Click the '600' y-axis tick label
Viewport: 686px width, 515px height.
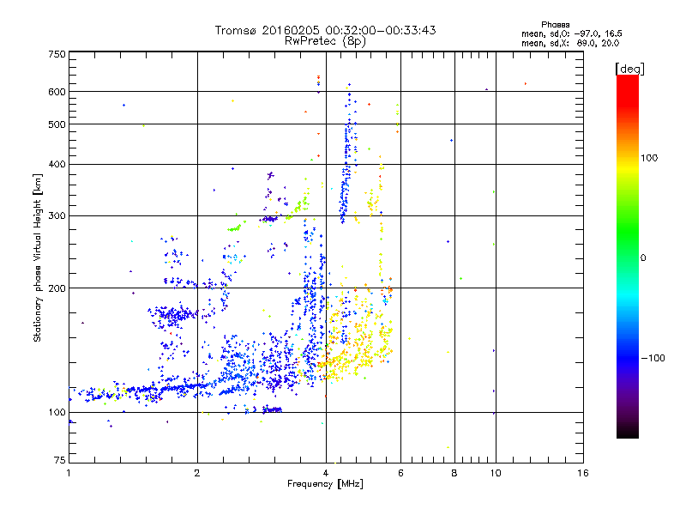(x=57, y=92)
